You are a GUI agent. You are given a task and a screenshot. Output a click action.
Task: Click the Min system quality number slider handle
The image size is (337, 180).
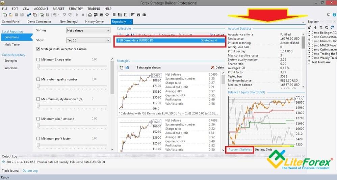tap(38, 86)
